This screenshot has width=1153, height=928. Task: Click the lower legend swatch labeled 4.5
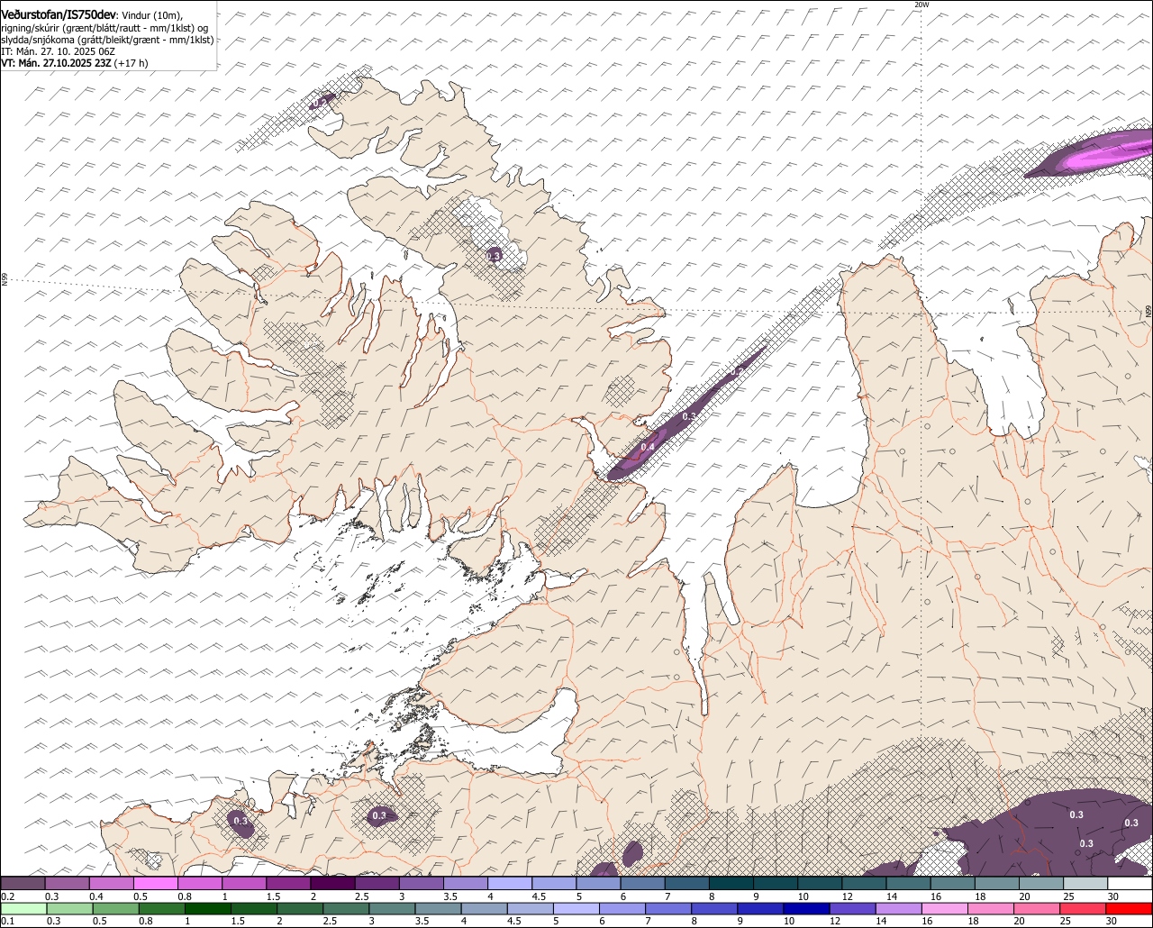531,909
